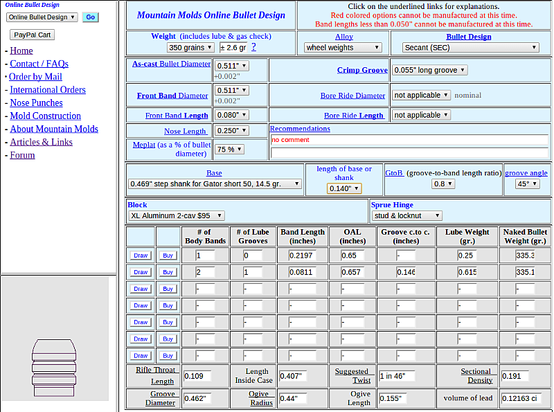Open Nose Punches link
This screenshot has height=412, width=554.
point(37,102)
